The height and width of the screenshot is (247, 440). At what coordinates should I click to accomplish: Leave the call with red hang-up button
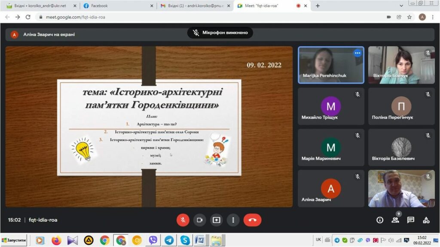click(x=252, y=220)
